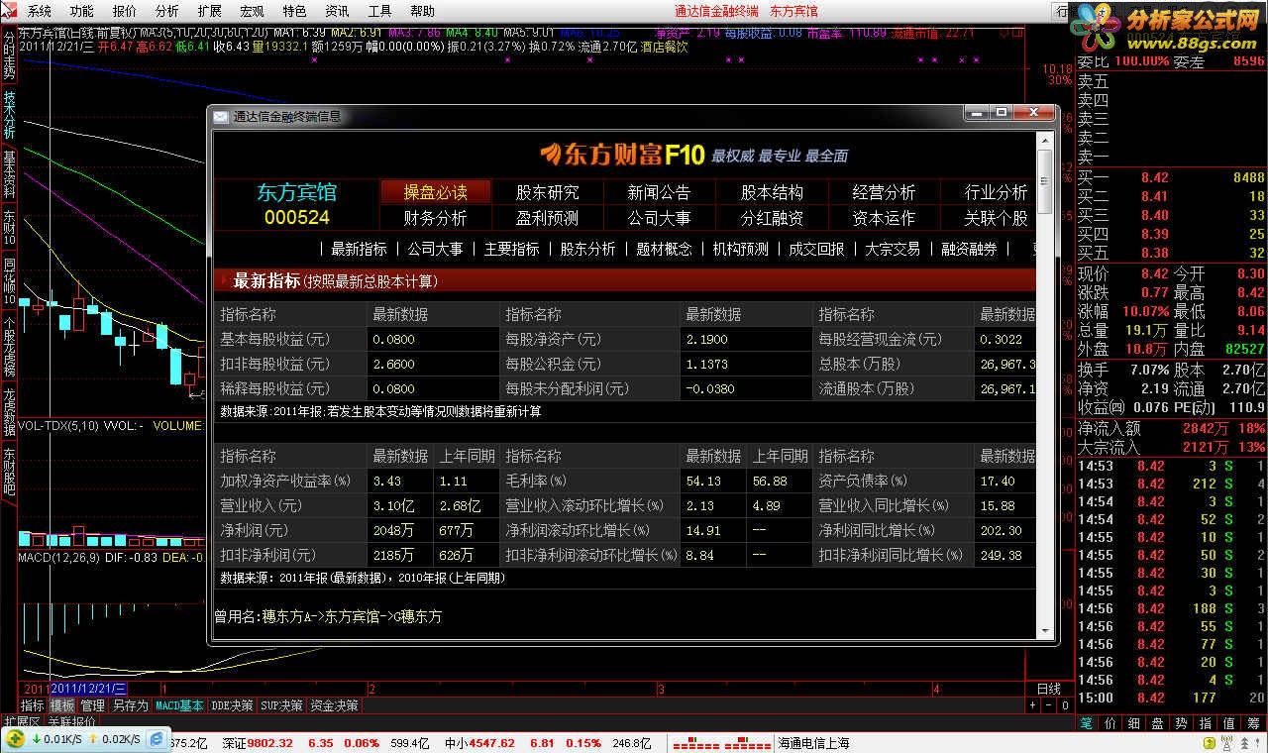The height and width of the screenshot is (753, 1268).
Task: Select 技术分析 vertical side tab
Action: [x=9, y=116]
